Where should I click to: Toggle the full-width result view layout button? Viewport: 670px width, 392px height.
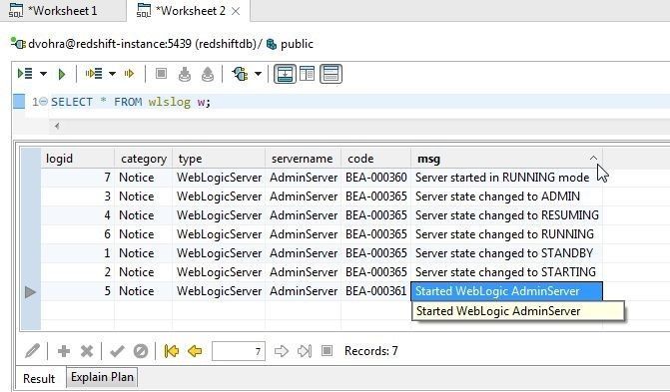pyautogui.click(x=331, y=74)
